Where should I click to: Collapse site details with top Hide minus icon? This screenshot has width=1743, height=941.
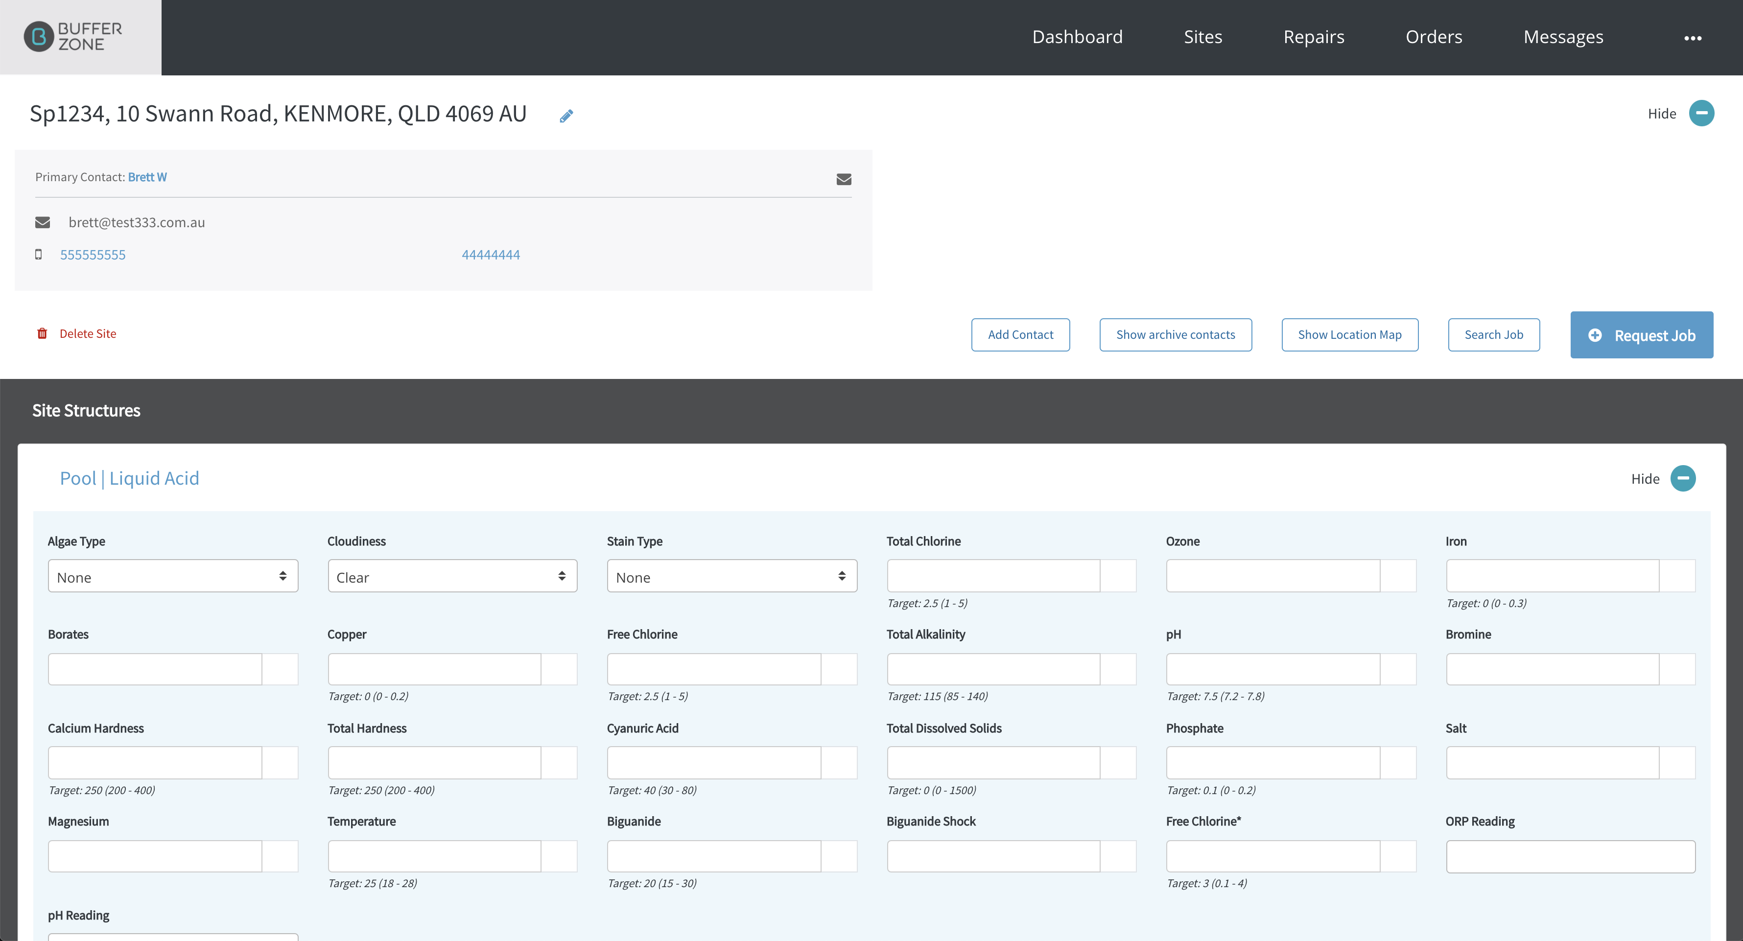(1701, 113)
